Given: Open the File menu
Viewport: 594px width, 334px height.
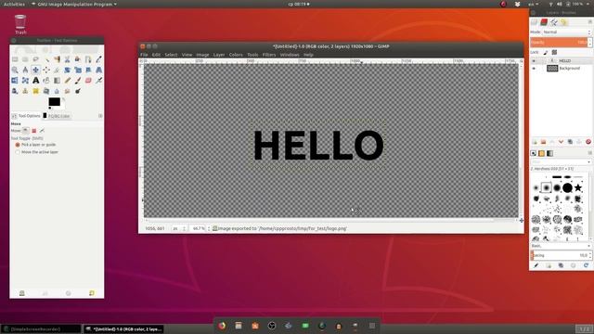Looking at the screenshot, I should tap(144, 55).
